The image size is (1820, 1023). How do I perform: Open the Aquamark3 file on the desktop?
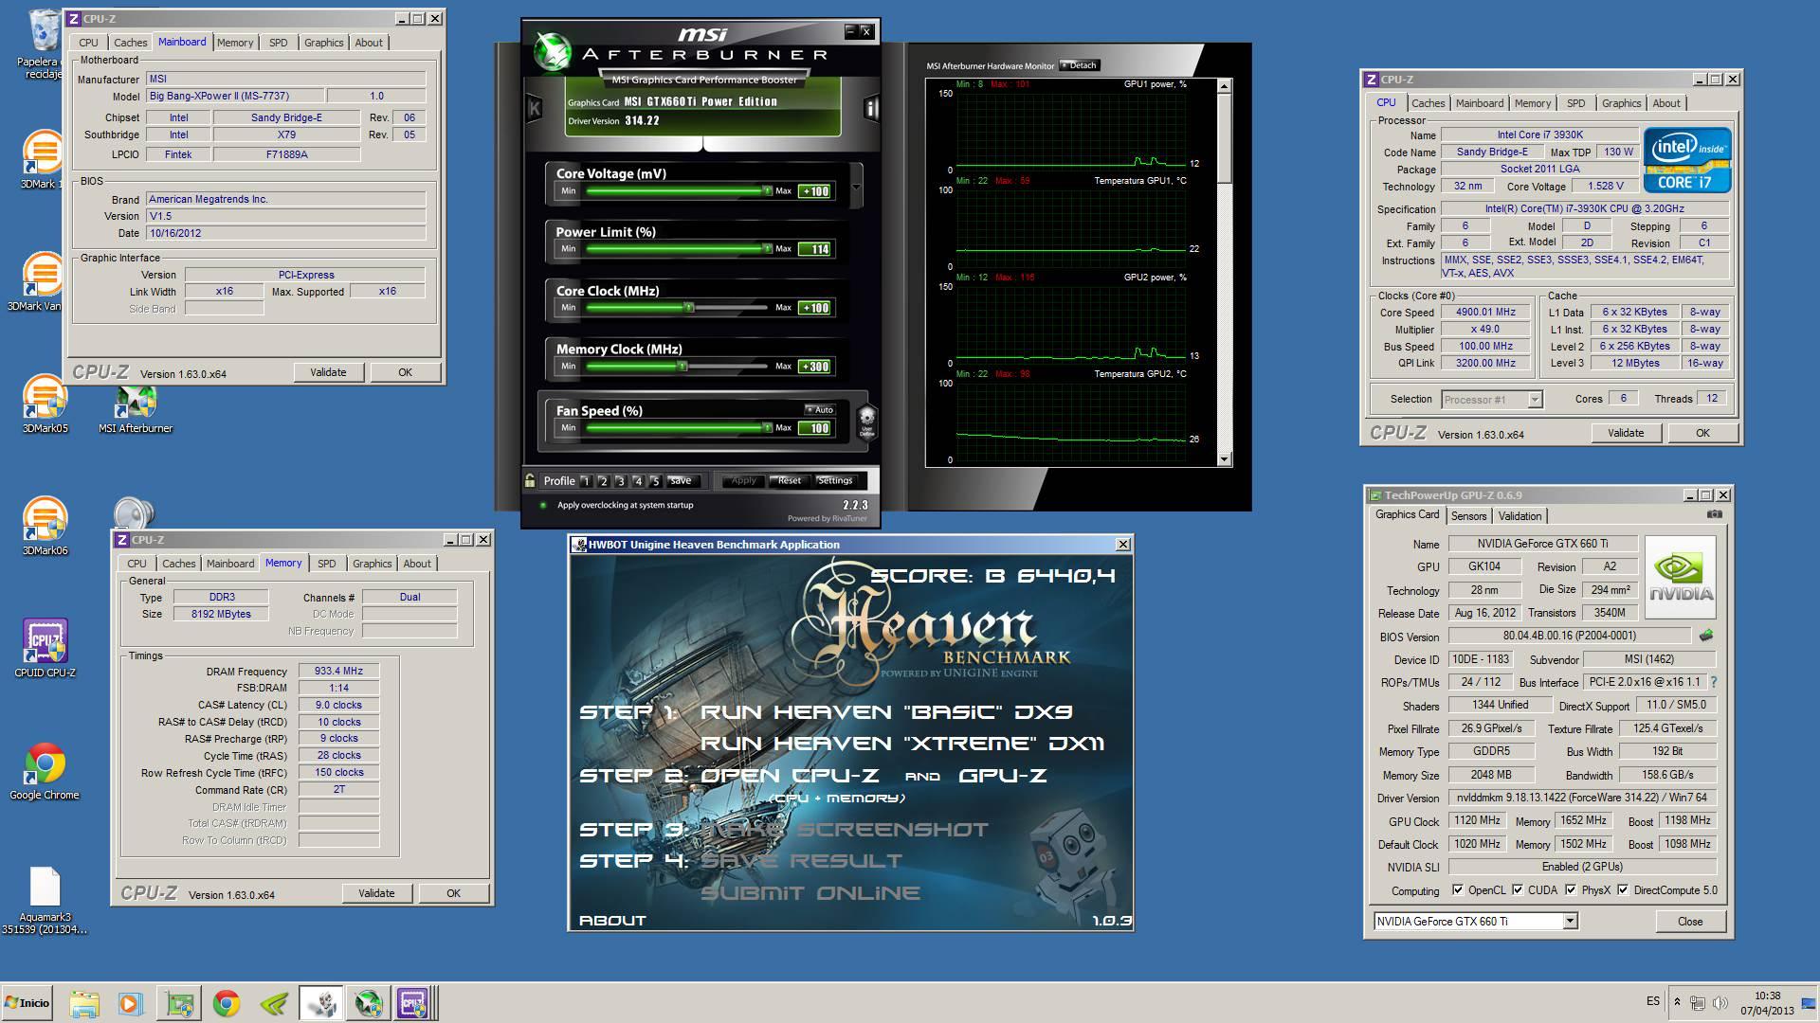coord(45,900)
